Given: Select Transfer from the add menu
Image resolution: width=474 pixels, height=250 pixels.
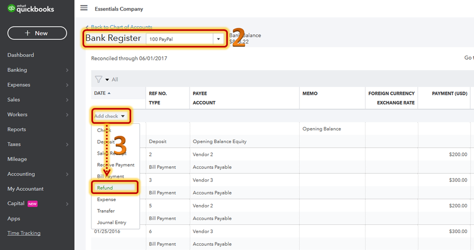Looking at the screenshot, I should 106,211.
